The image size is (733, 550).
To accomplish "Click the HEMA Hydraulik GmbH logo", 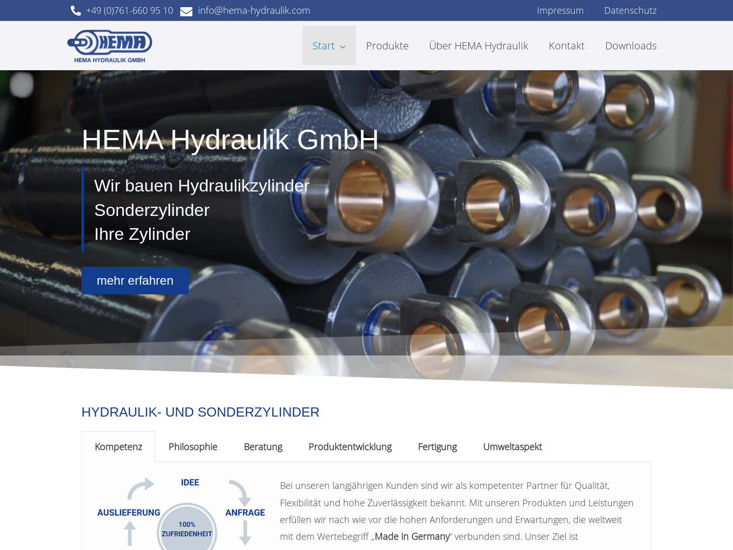I will (x=109, y=46).
